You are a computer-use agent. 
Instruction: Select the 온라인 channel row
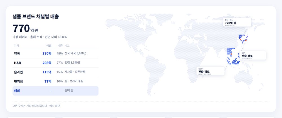[55, 72]
